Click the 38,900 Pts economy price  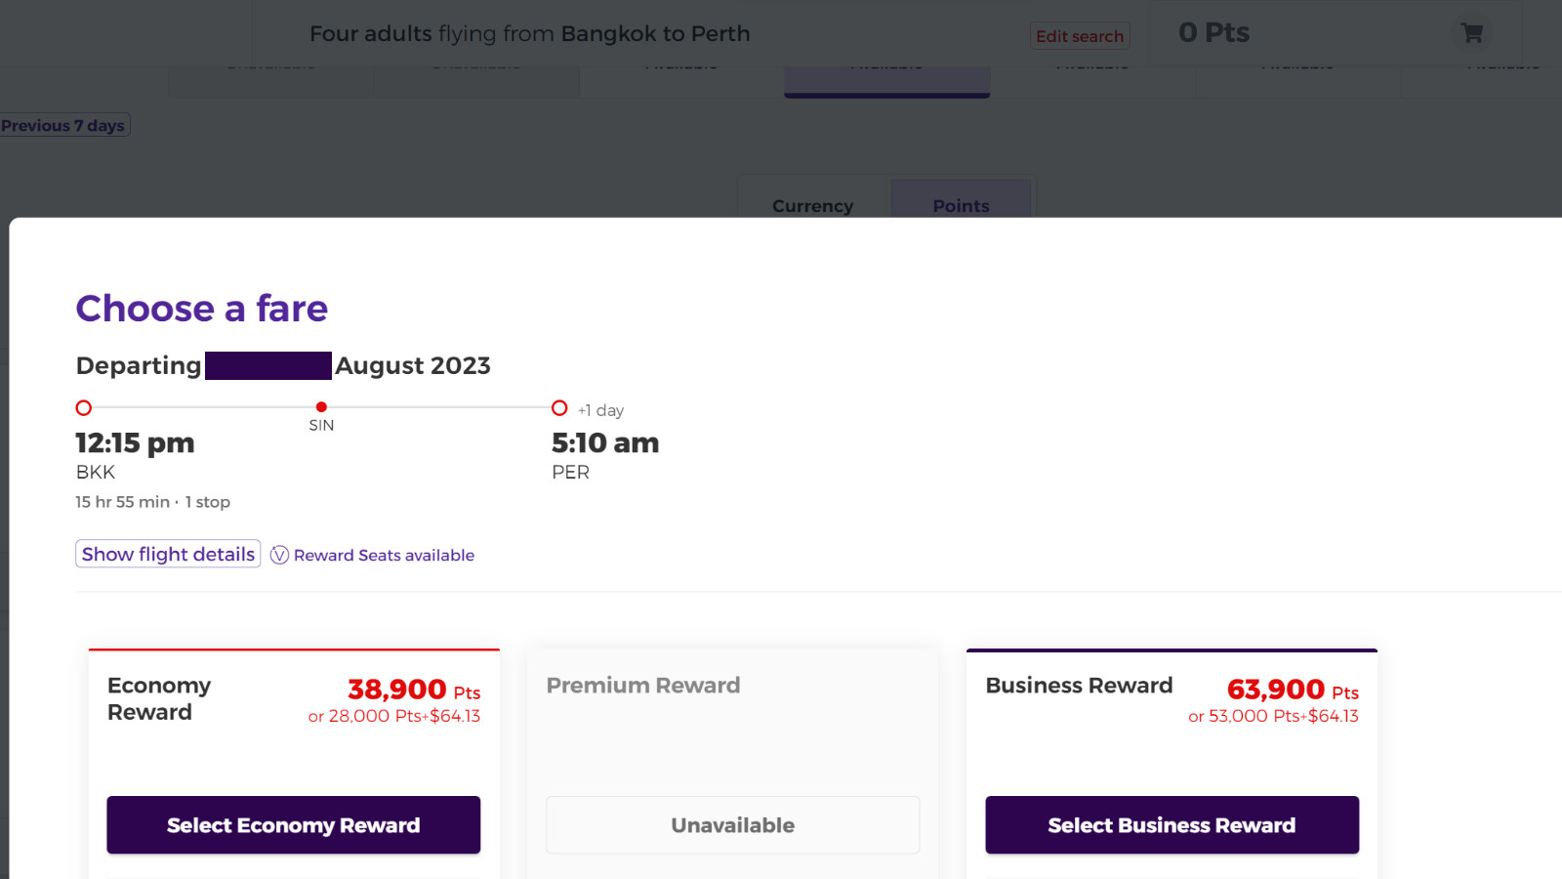pyautogui.click(x=414, y=690)
